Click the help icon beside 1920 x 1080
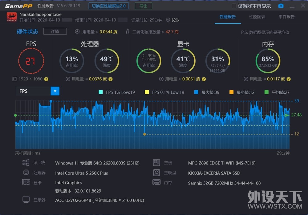Image resolution: width=308 pixels, height=215 pixels. tap(46, 79)
